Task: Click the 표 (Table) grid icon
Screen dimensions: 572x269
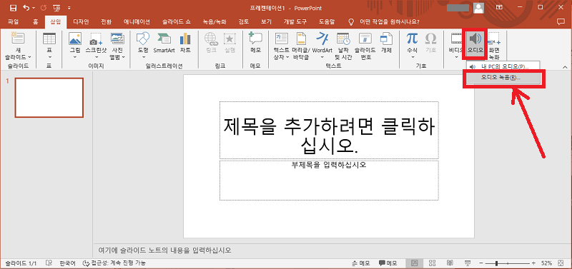Action: click(49, 39)
